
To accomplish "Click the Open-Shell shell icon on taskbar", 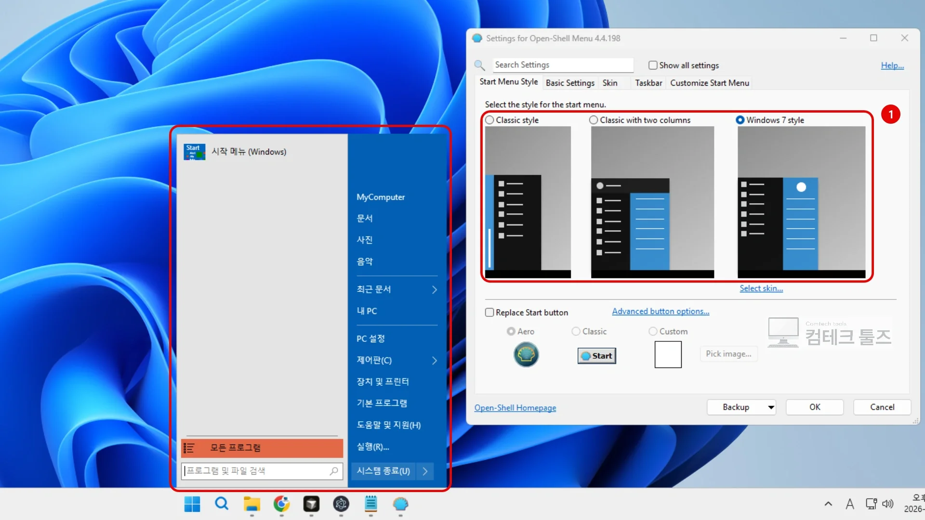I will click(x=400, y=504).
